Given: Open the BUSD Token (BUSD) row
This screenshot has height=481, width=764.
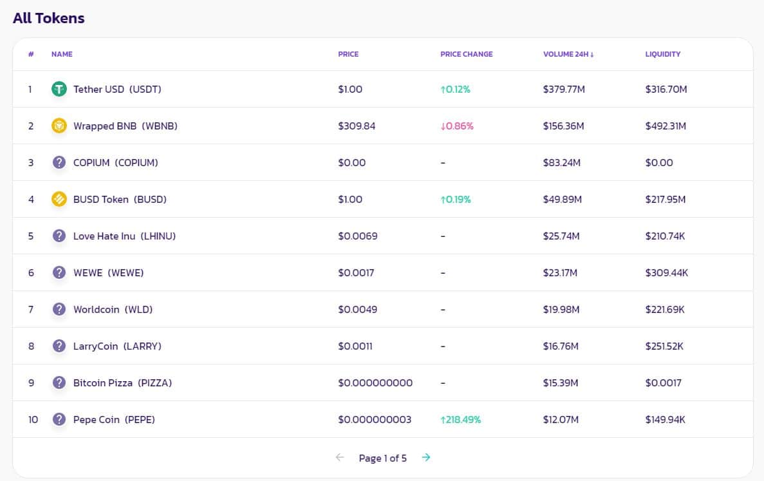Looking at the screenshot, I should pyautogui.click(x=383, y=200).
